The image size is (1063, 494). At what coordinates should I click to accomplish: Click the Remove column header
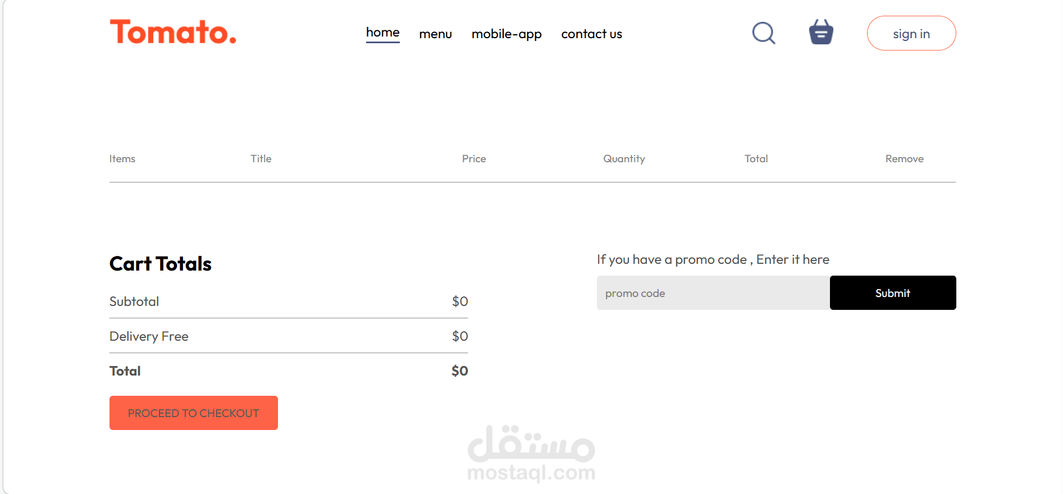pyautogui.click(x=905, y=159)
